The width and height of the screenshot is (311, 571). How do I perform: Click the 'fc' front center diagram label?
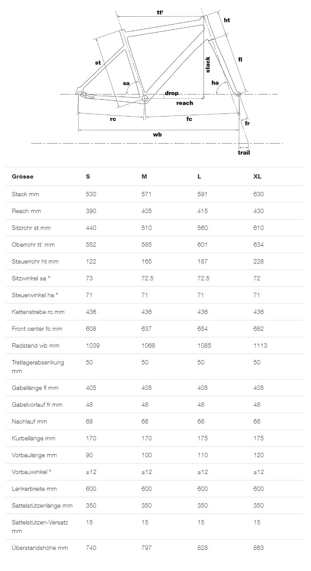coord(189,119)
